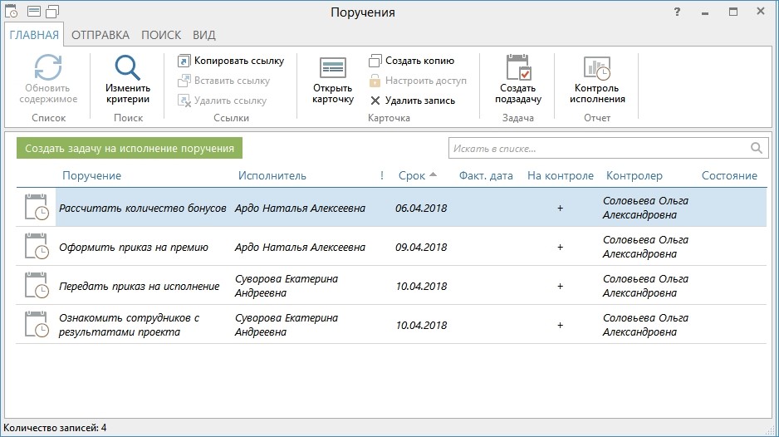This screenshot has height=437, width=779.
Task: Click date 09.04.2018 in Срок column
Action: click(421, 247)
